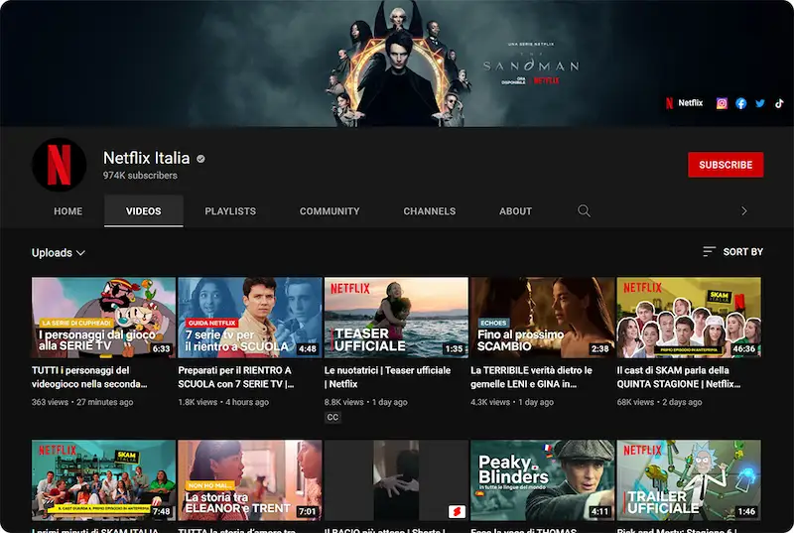Click the 1.8K views 4 hours ago text
The image size is (794, 533).
click(223, 402)
